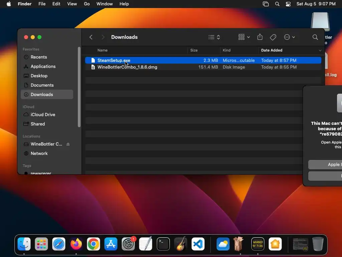Click the Finder forward arrow
This screenshot has width=342, height=257.
[103, 37]
